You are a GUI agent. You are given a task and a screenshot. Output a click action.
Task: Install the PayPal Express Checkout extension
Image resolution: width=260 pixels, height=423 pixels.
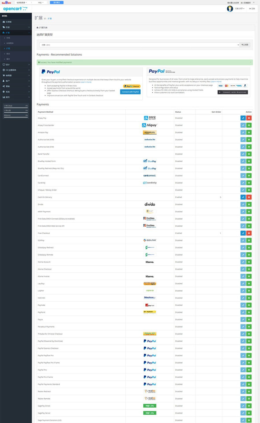point(249,348)
